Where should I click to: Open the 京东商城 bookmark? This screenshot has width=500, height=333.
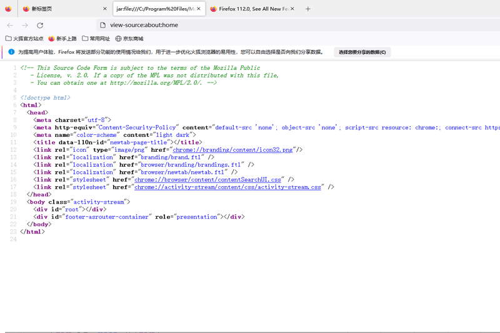[129, 39]
